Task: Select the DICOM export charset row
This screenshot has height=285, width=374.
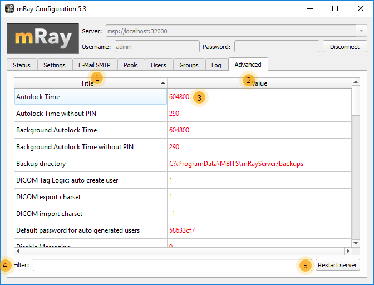Action: point(91,196)
